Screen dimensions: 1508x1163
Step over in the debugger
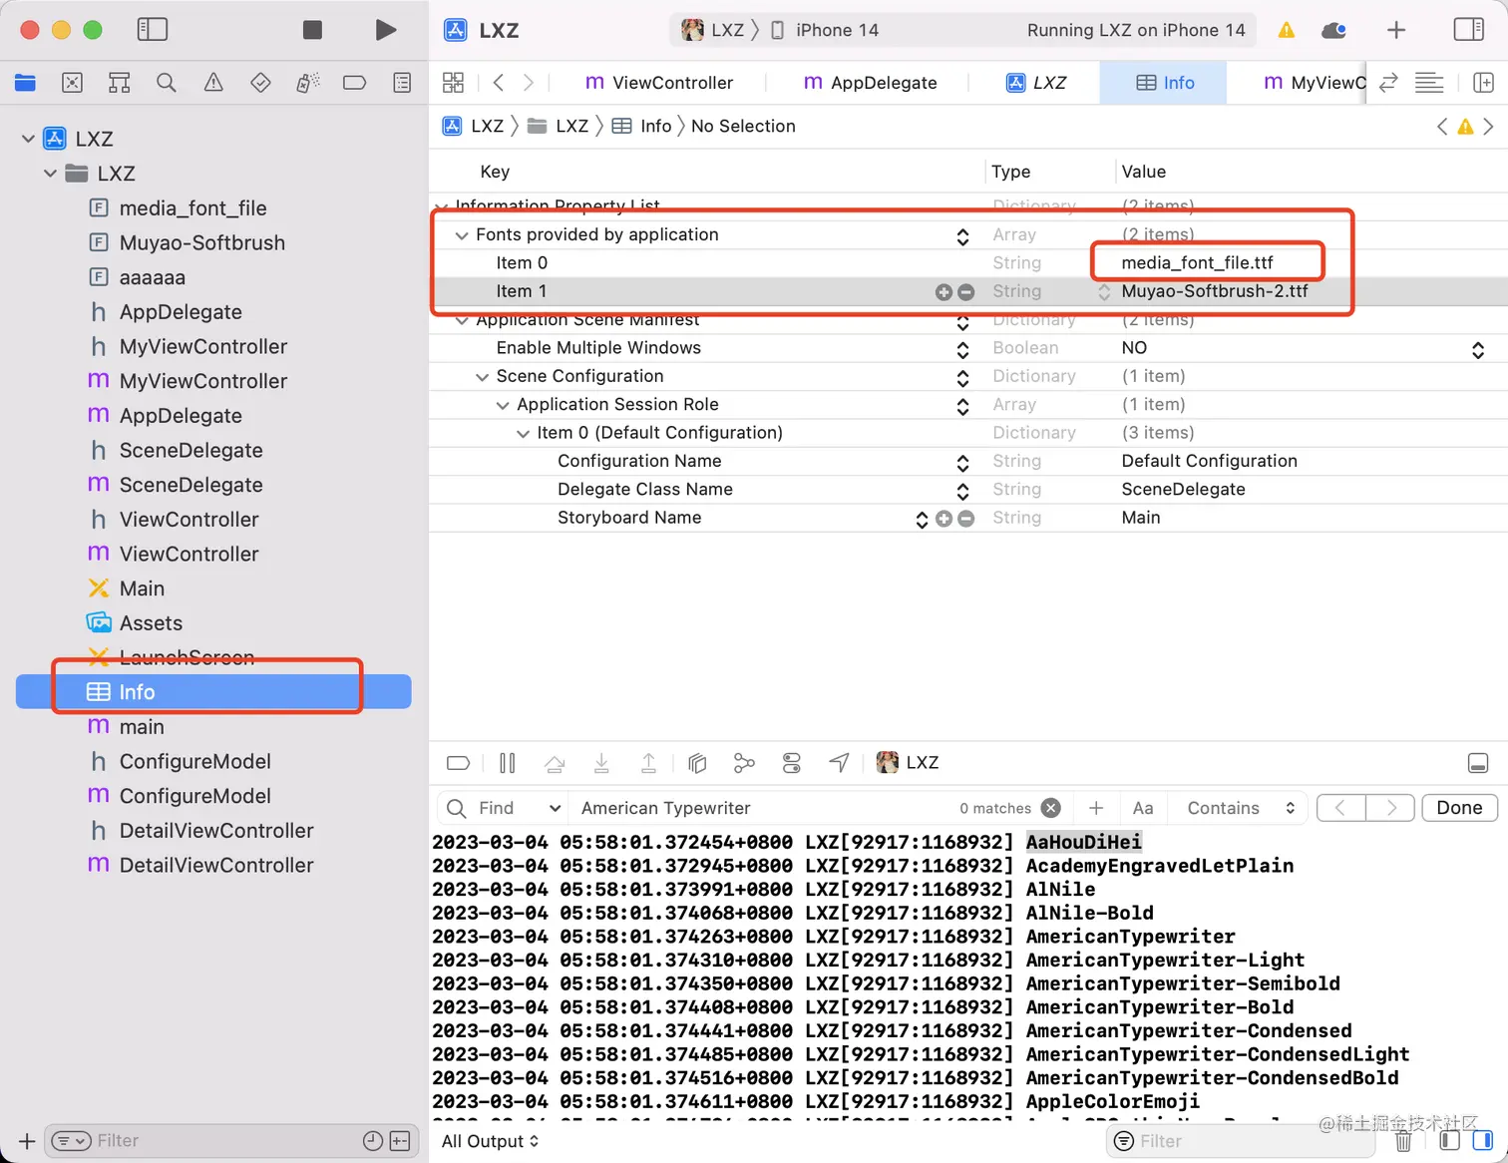click(555, 764)
